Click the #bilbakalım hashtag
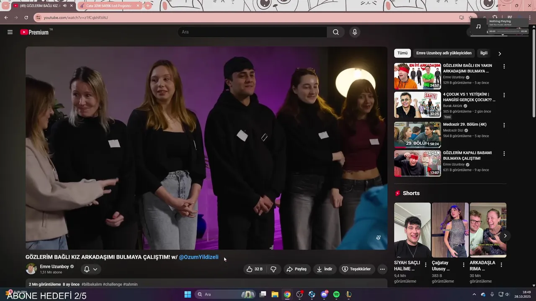 coord(91,284)
